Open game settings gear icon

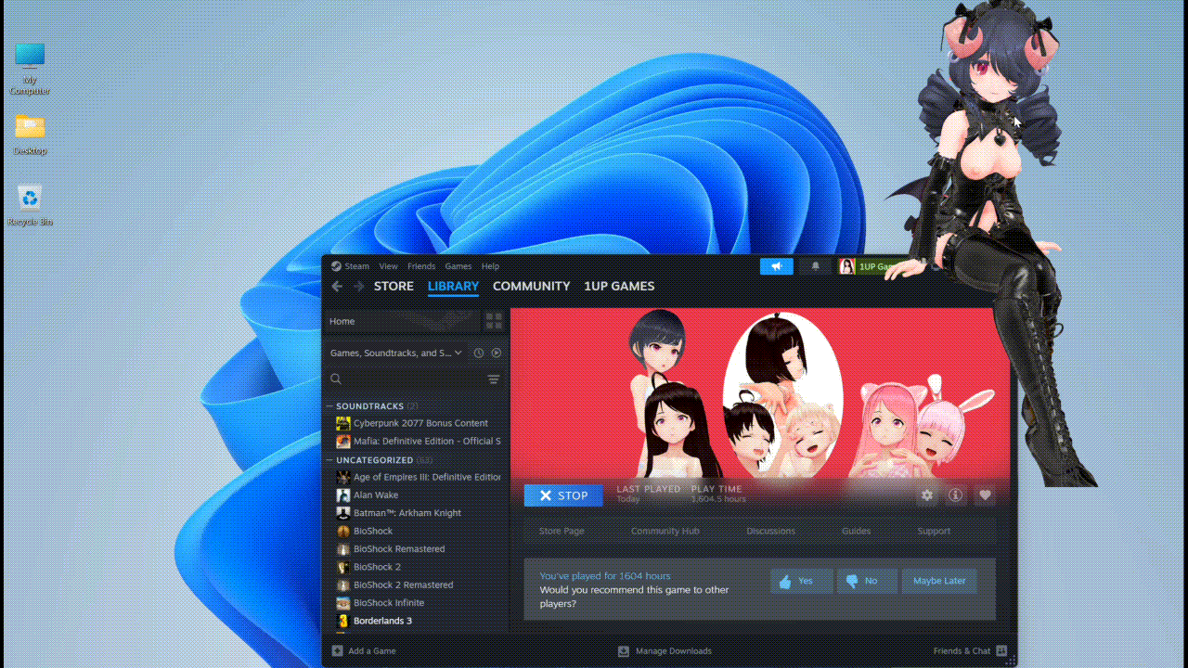click(926, 495)
